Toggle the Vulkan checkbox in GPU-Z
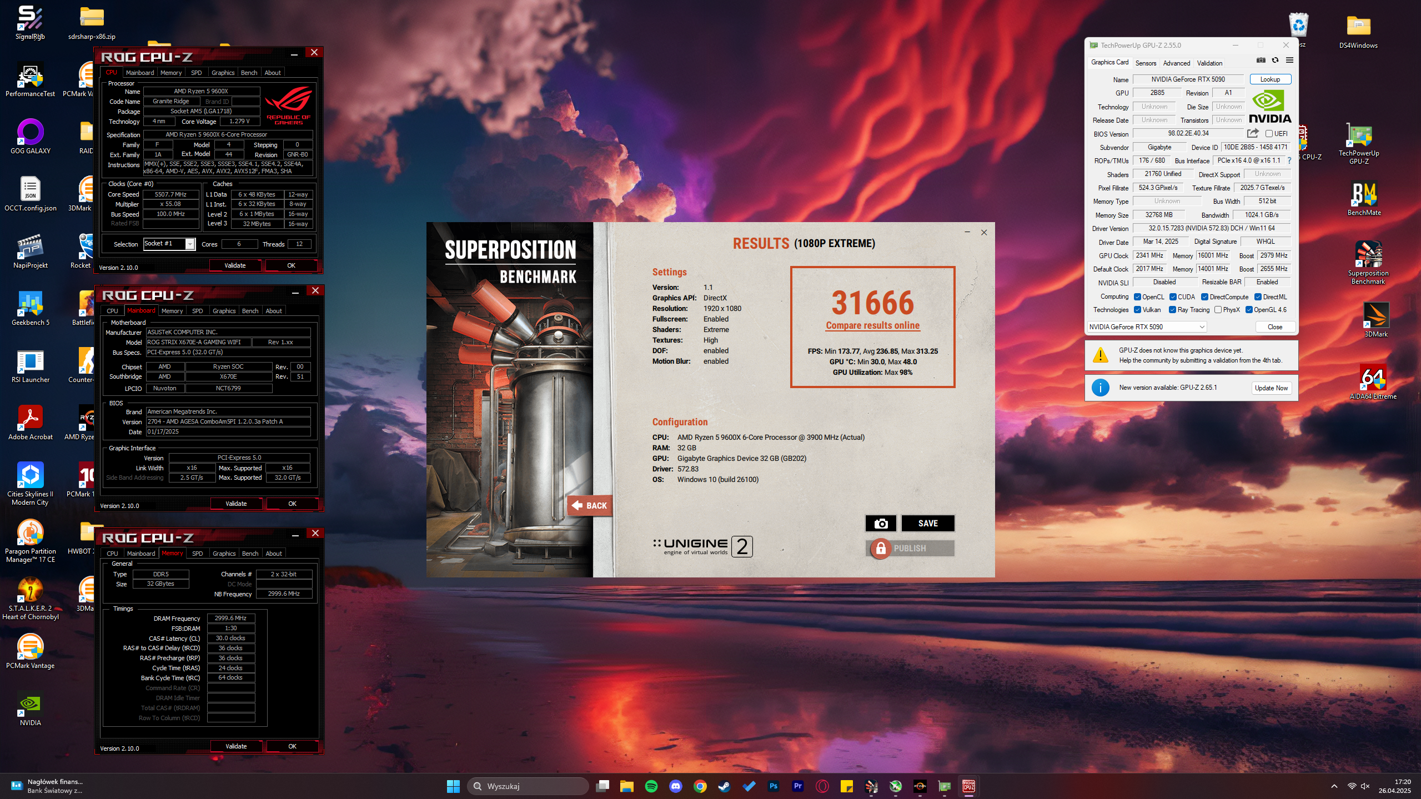This screenshot has width=1421, height=799. [1137, 310]
